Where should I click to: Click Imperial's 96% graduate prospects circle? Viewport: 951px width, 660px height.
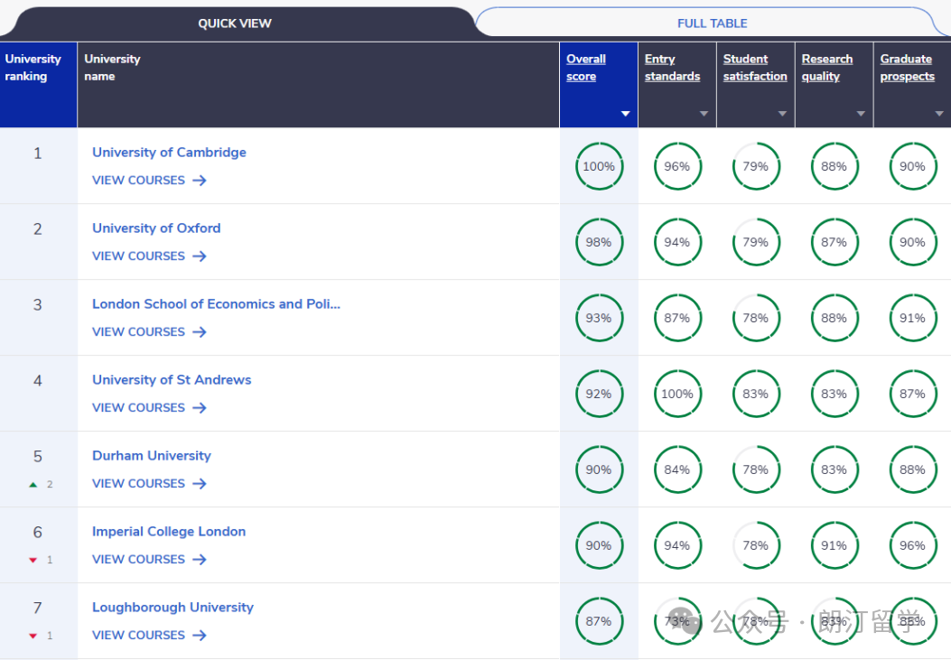tap(913, 544)
